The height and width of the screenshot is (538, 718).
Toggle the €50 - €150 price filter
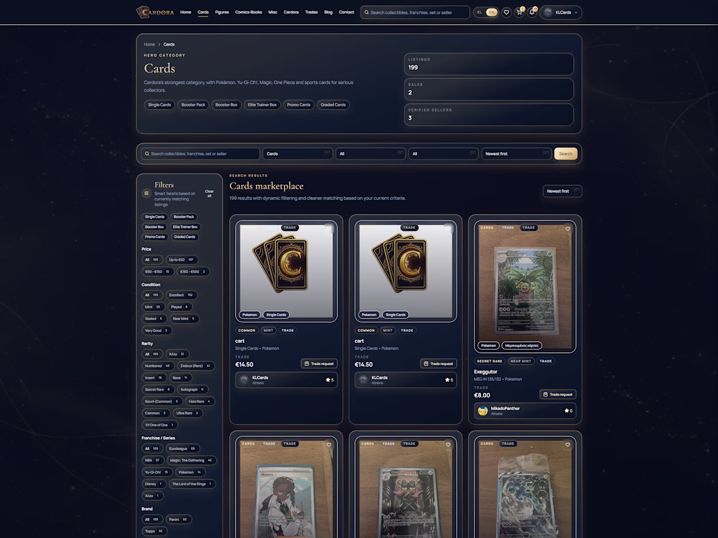point(157,272)
